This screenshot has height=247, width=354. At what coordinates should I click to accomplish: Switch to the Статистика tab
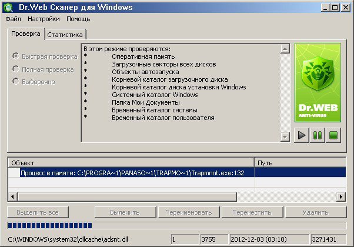tap(66, 35)
